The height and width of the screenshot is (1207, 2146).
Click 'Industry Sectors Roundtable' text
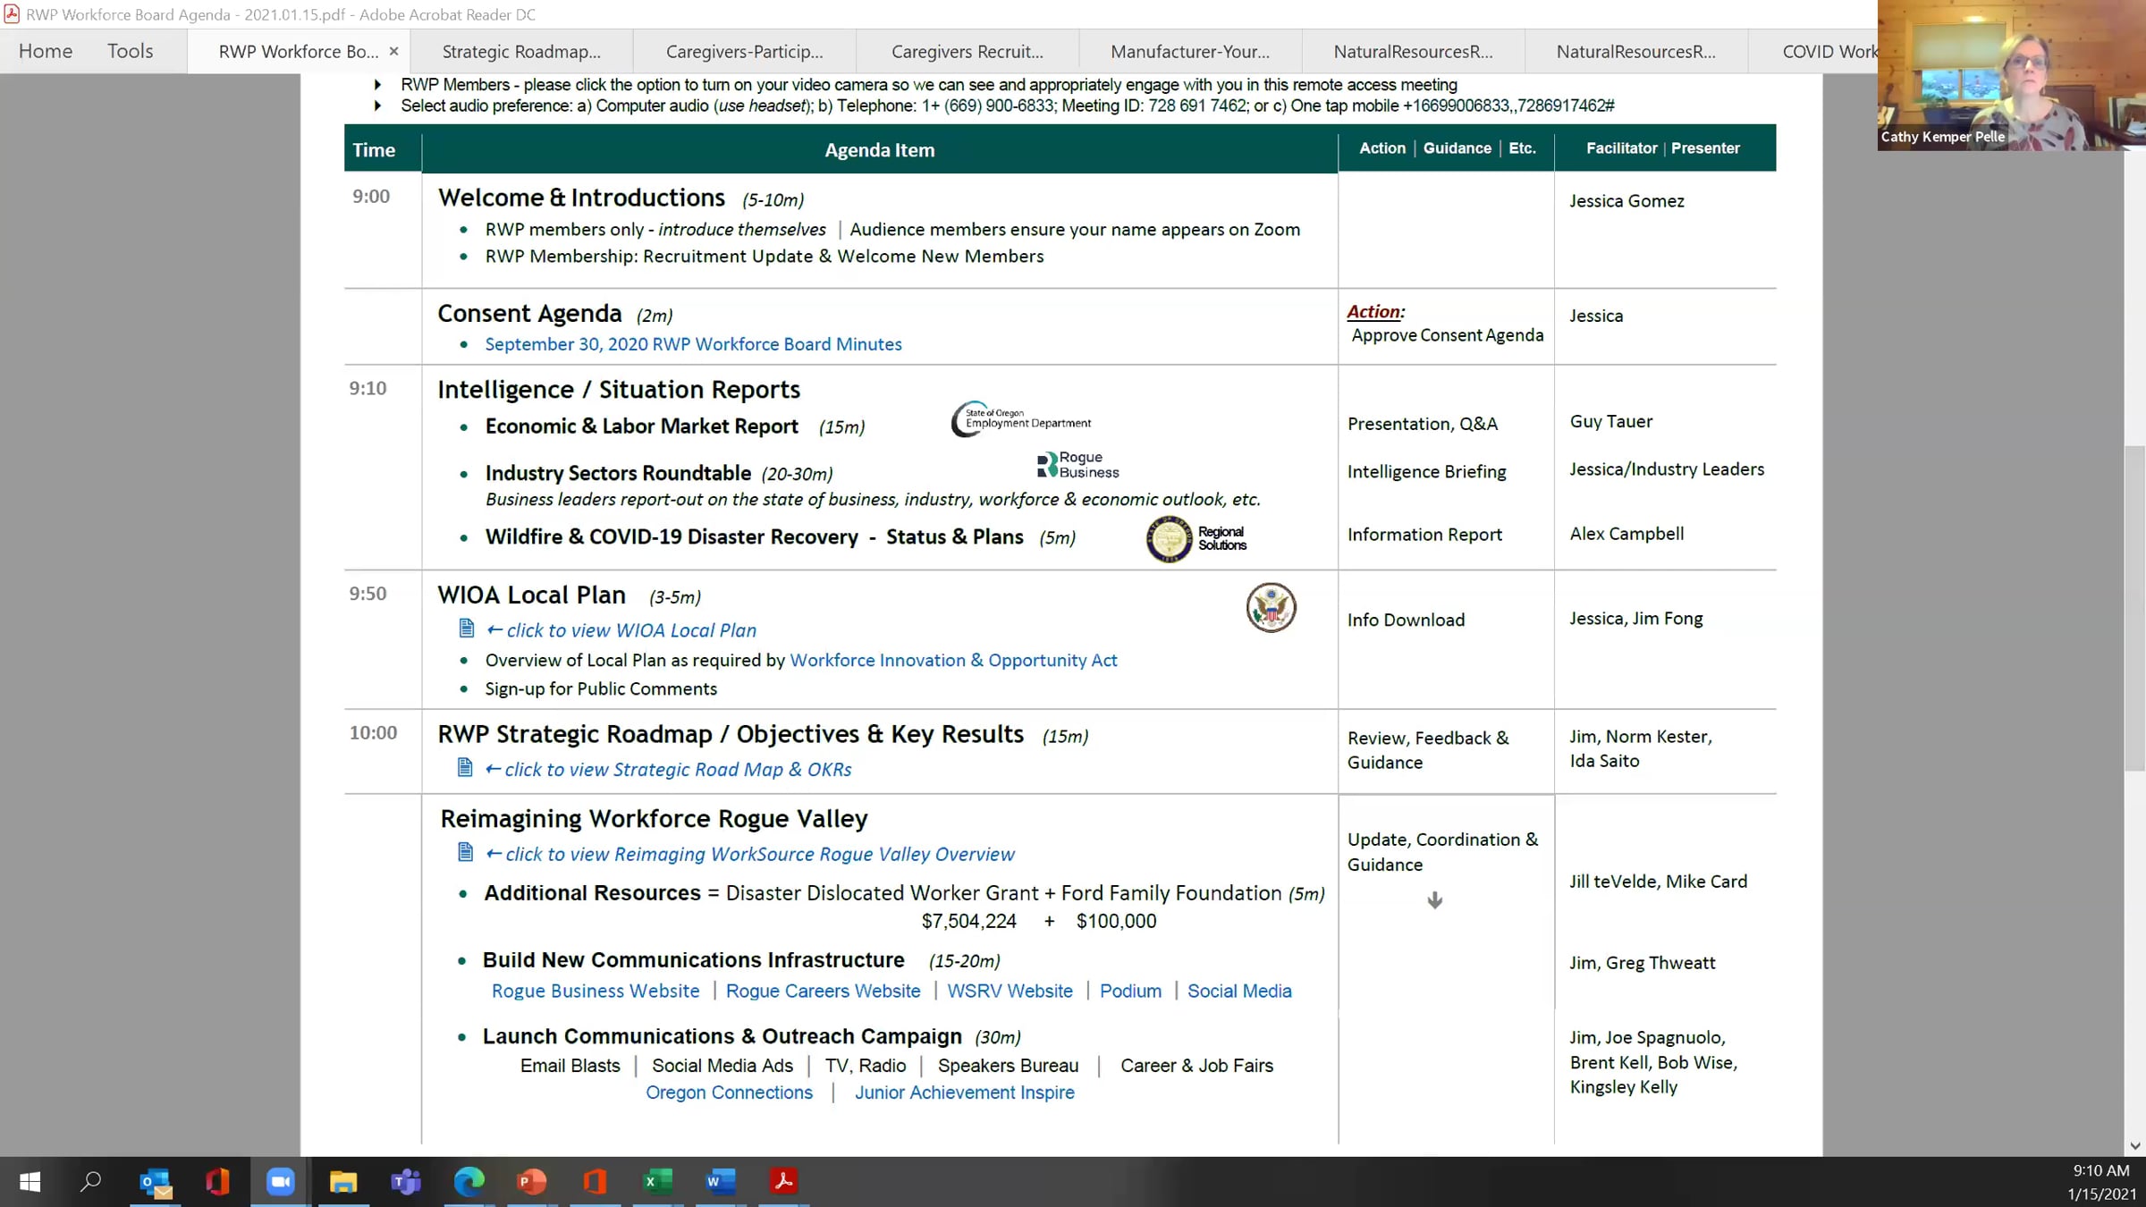tap(618, 473)
